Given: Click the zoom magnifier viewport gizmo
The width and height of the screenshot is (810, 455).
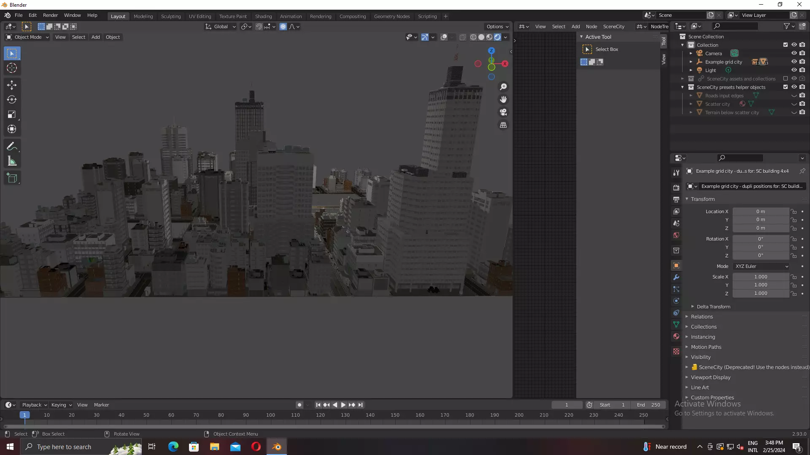Looking at the screenshot, I should coord(503,87).
